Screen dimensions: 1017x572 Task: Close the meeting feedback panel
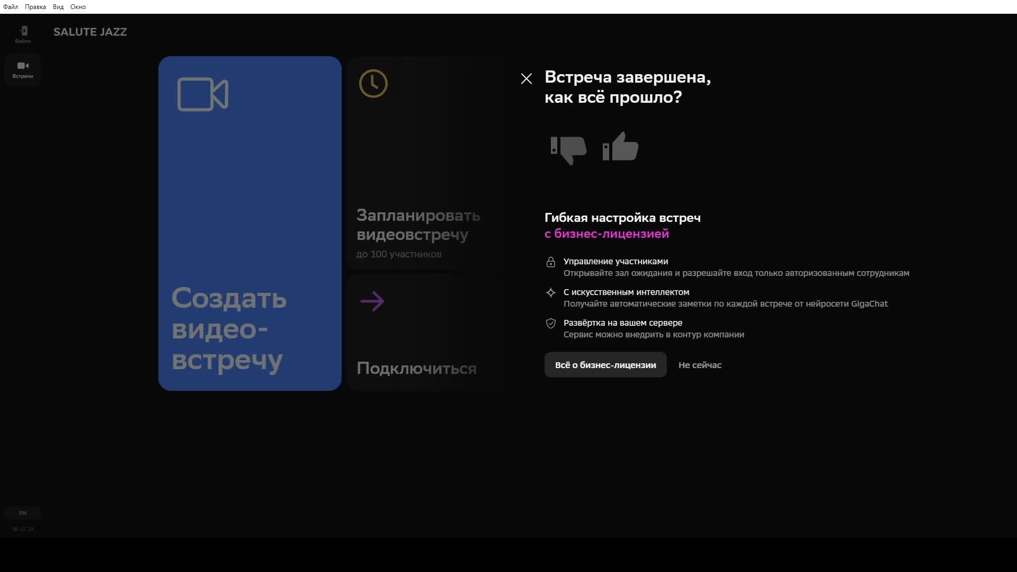click(x=526, y=79)
